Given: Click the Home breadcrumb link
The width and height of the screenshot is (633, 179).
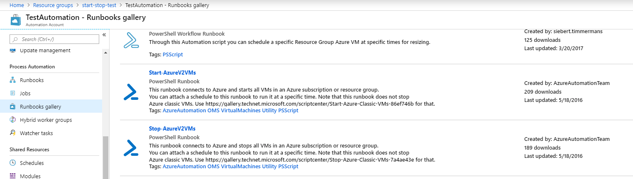Looking at the screenshot, I should pos(17,5).
